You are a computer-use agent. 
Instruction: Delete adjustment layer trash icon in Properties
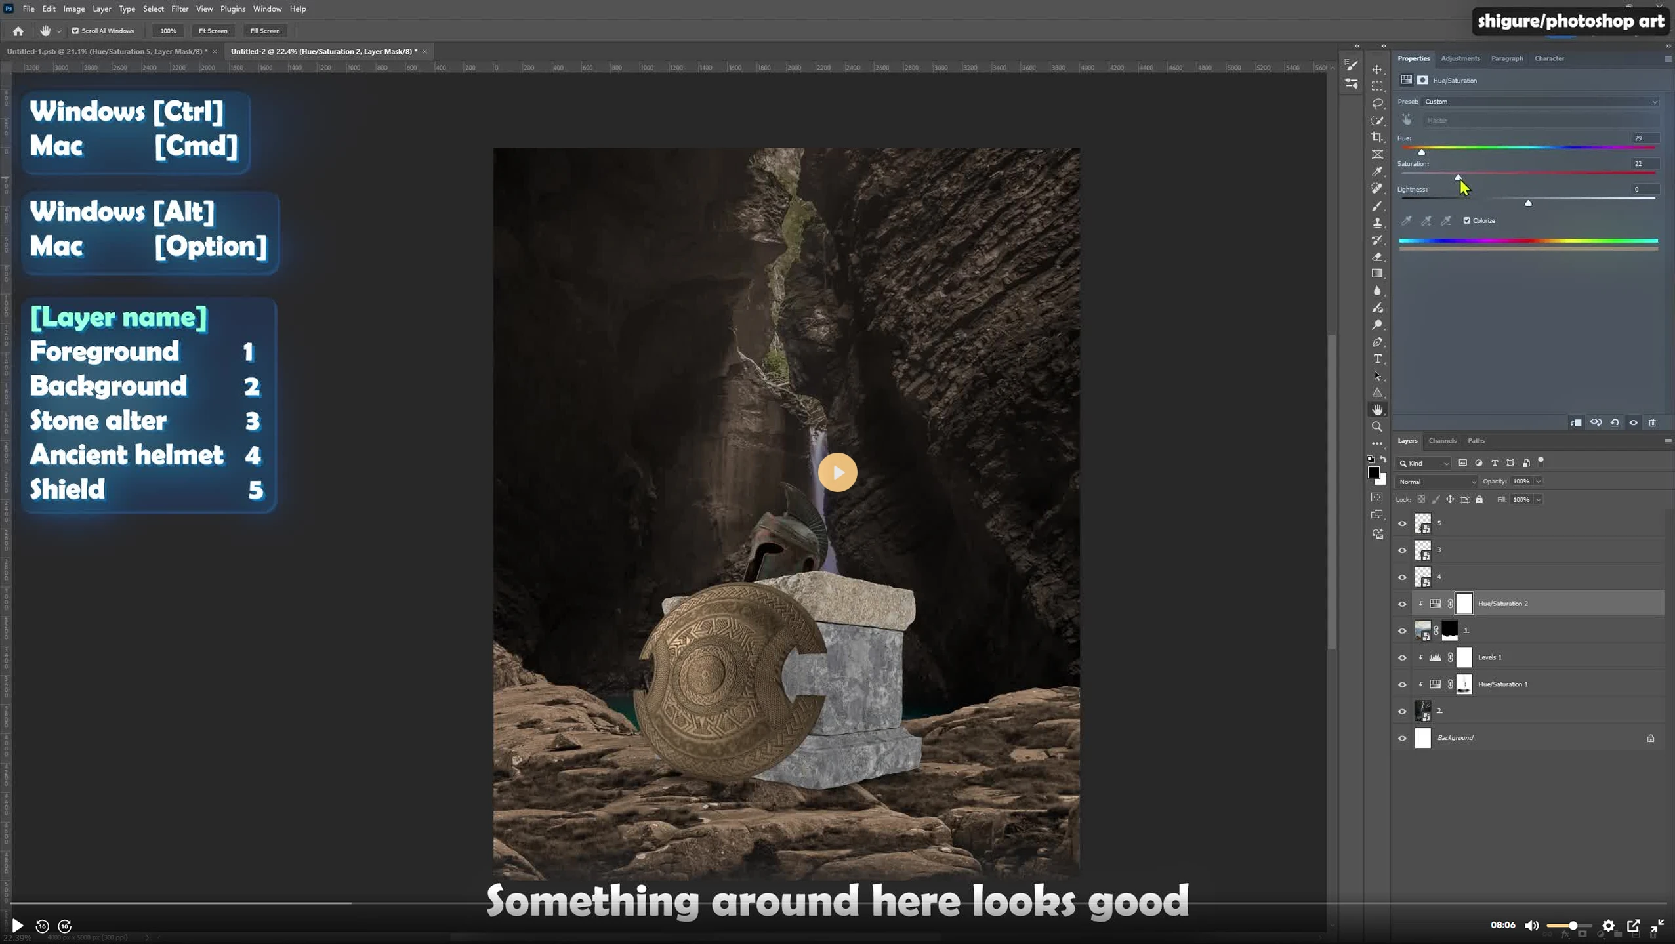click(x=1653, y=423)
